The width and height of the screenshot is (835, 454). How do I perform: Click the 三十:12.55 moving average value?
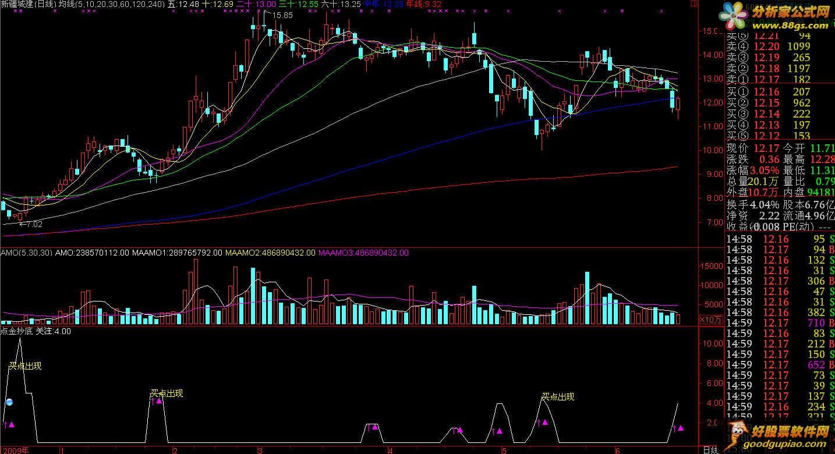pyautogui.click(x=299, y=4)
